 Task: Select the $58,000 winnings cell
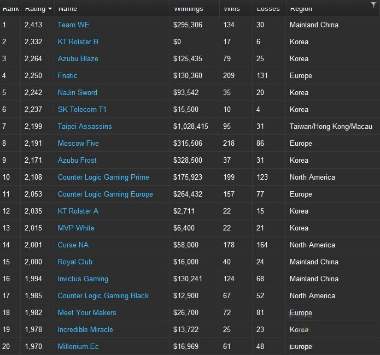(186, 245)
